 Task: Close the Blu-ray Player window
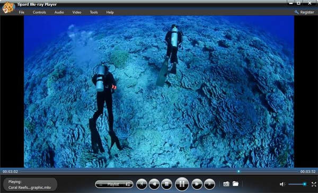click(x=310, y=3)
